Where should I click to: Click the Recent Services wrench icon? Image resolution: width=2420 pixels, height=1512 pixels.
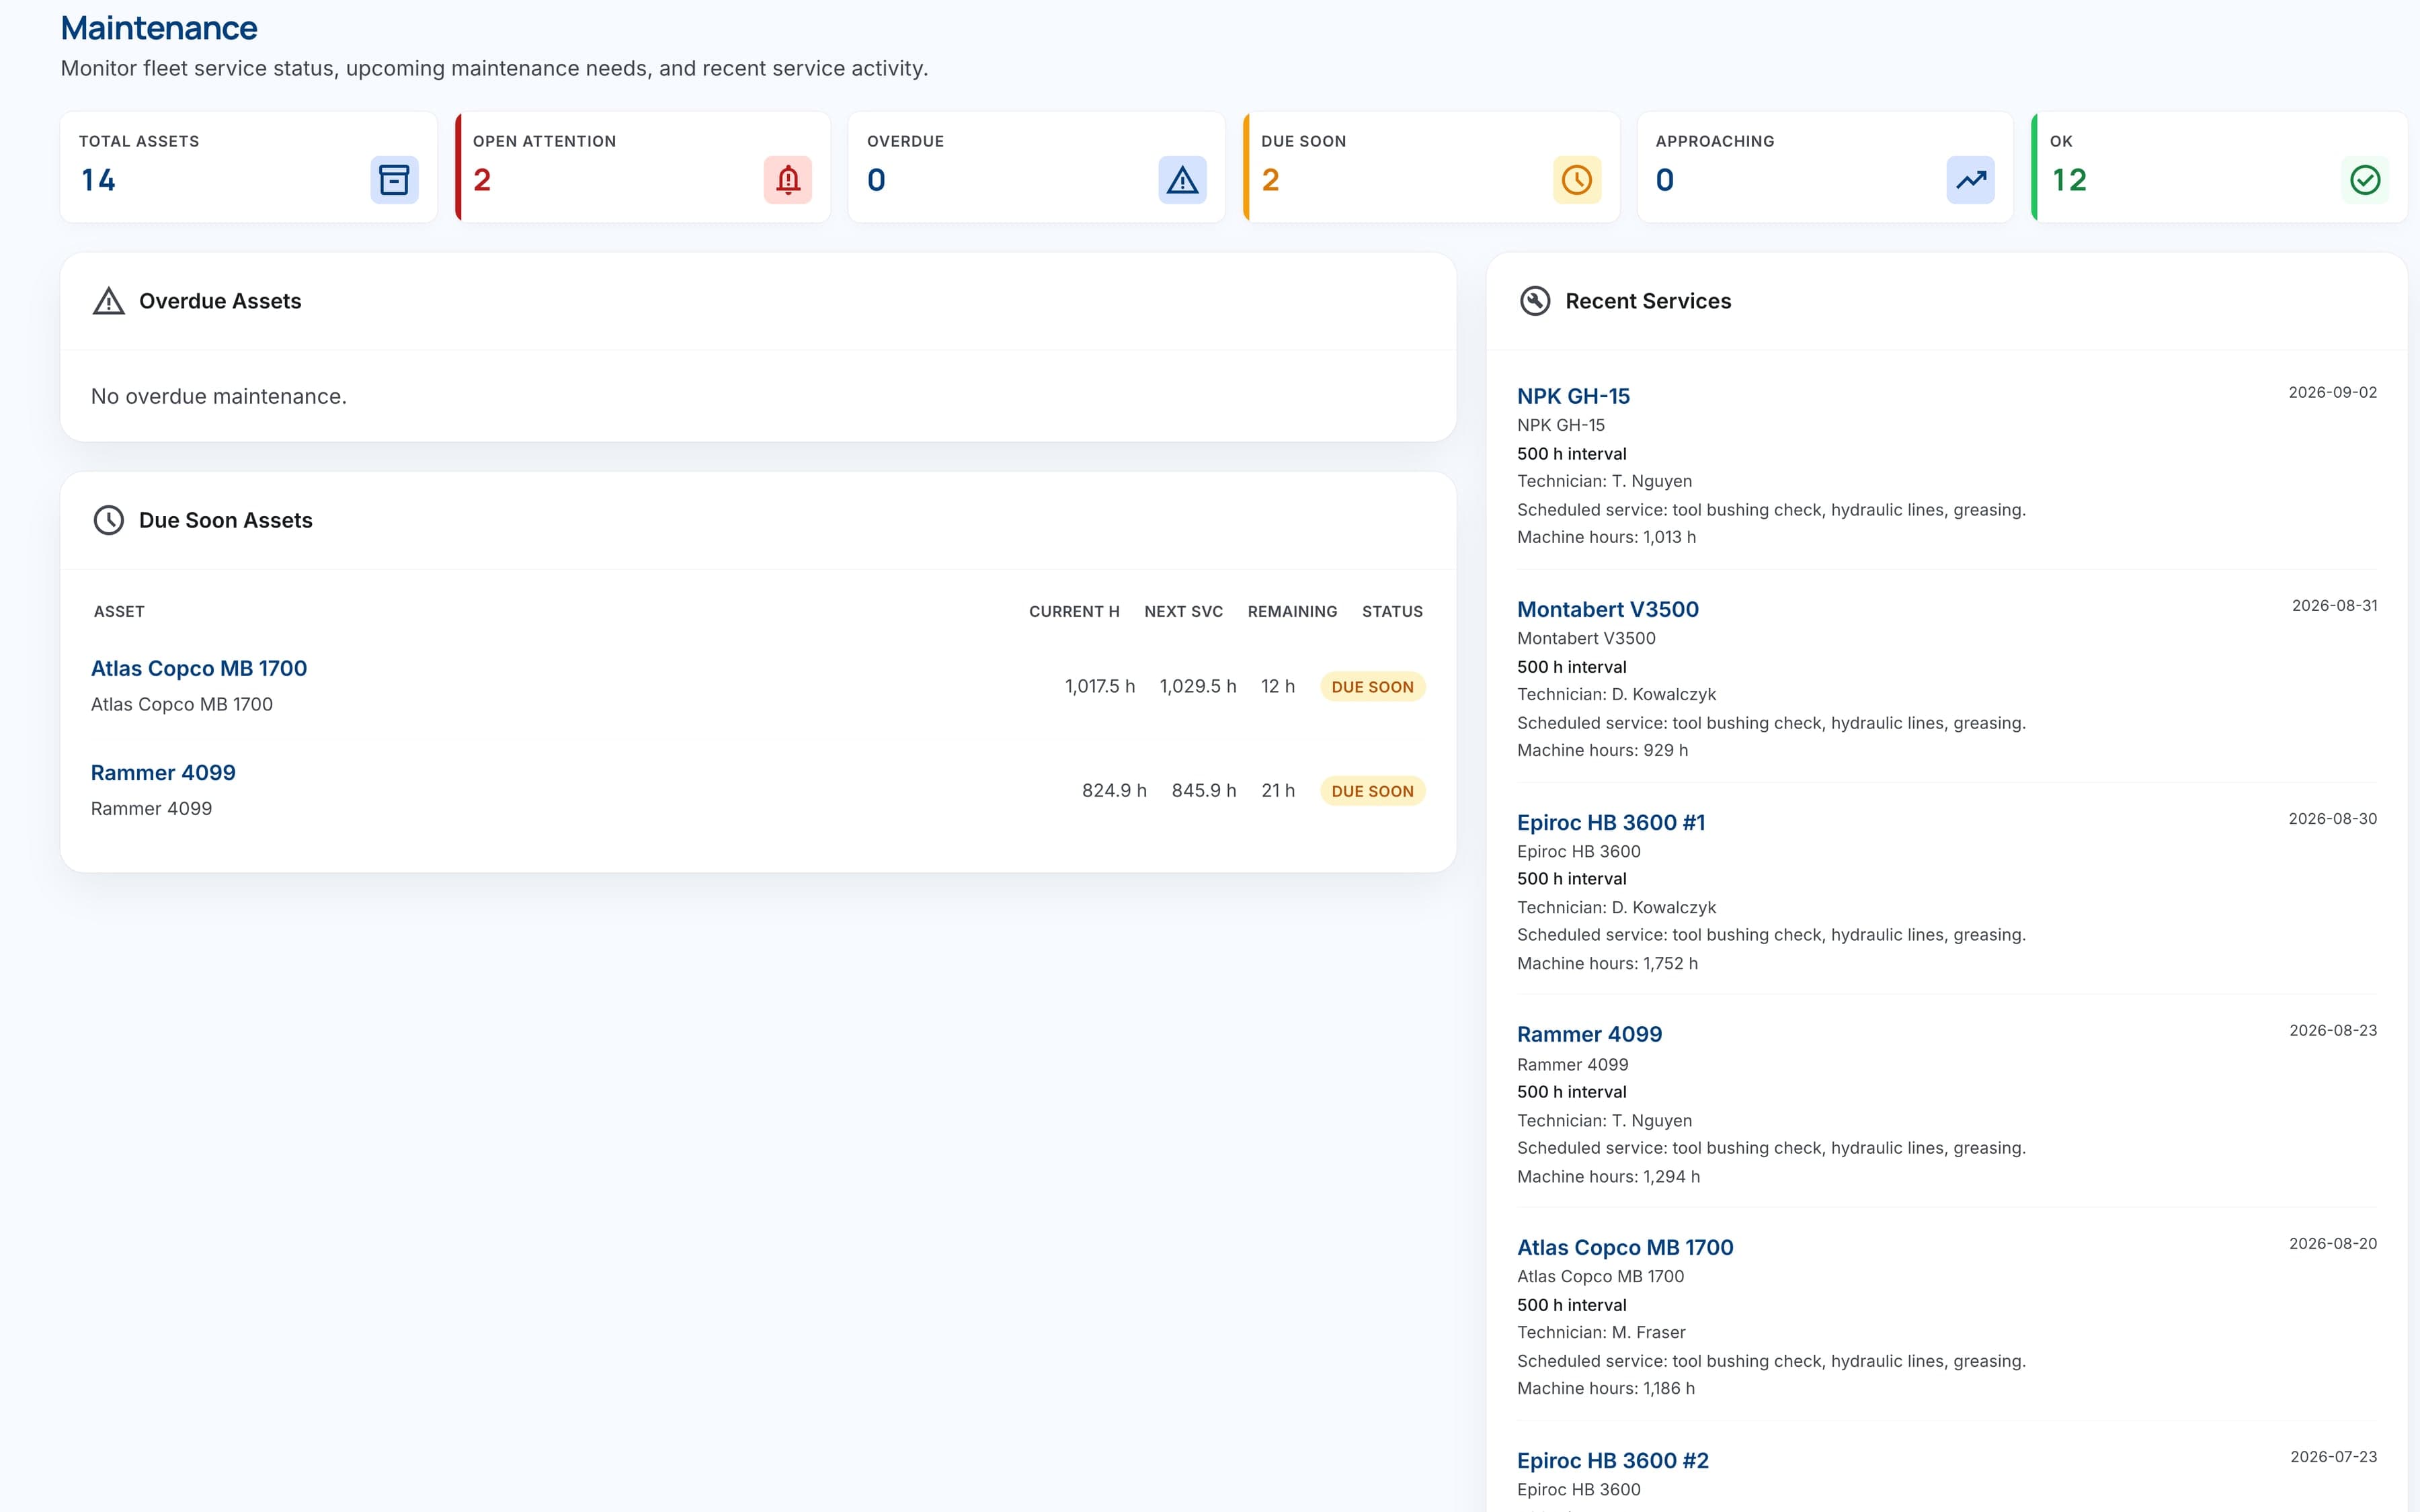1535,301
